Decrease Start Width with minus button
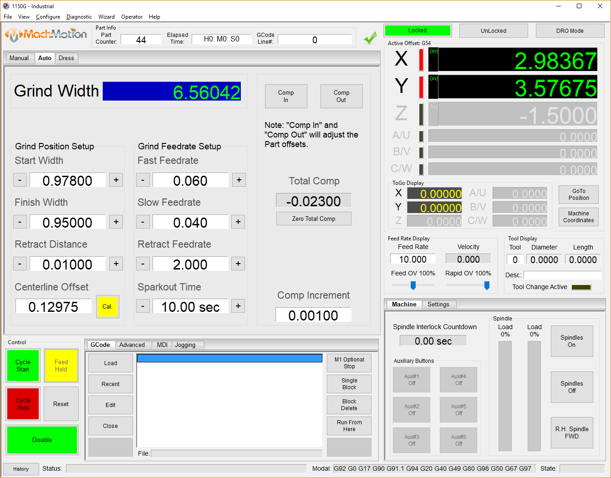Screen dimensions: 611x478 pyautogui.click(x=20, y=180)
